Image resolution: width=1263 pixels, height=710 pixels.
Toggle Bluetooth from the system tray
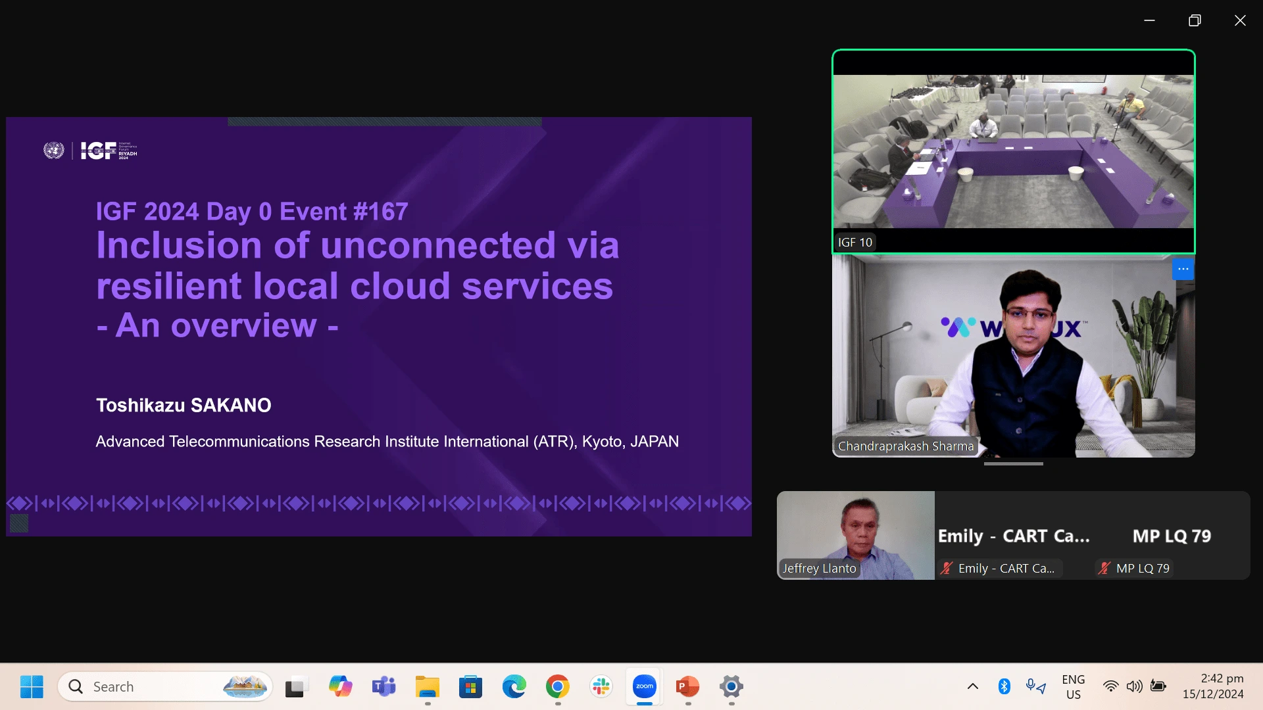click(1004, 686)
